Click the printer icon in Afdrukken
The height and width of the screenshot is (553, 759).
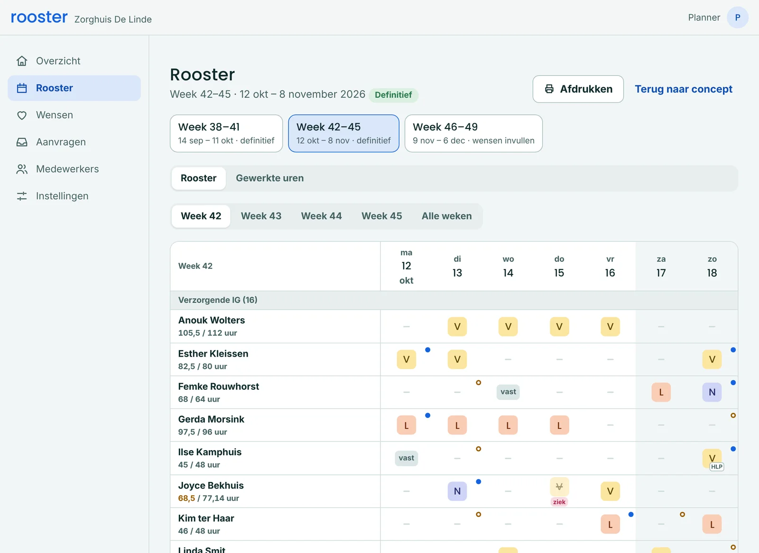coord(549,89)
